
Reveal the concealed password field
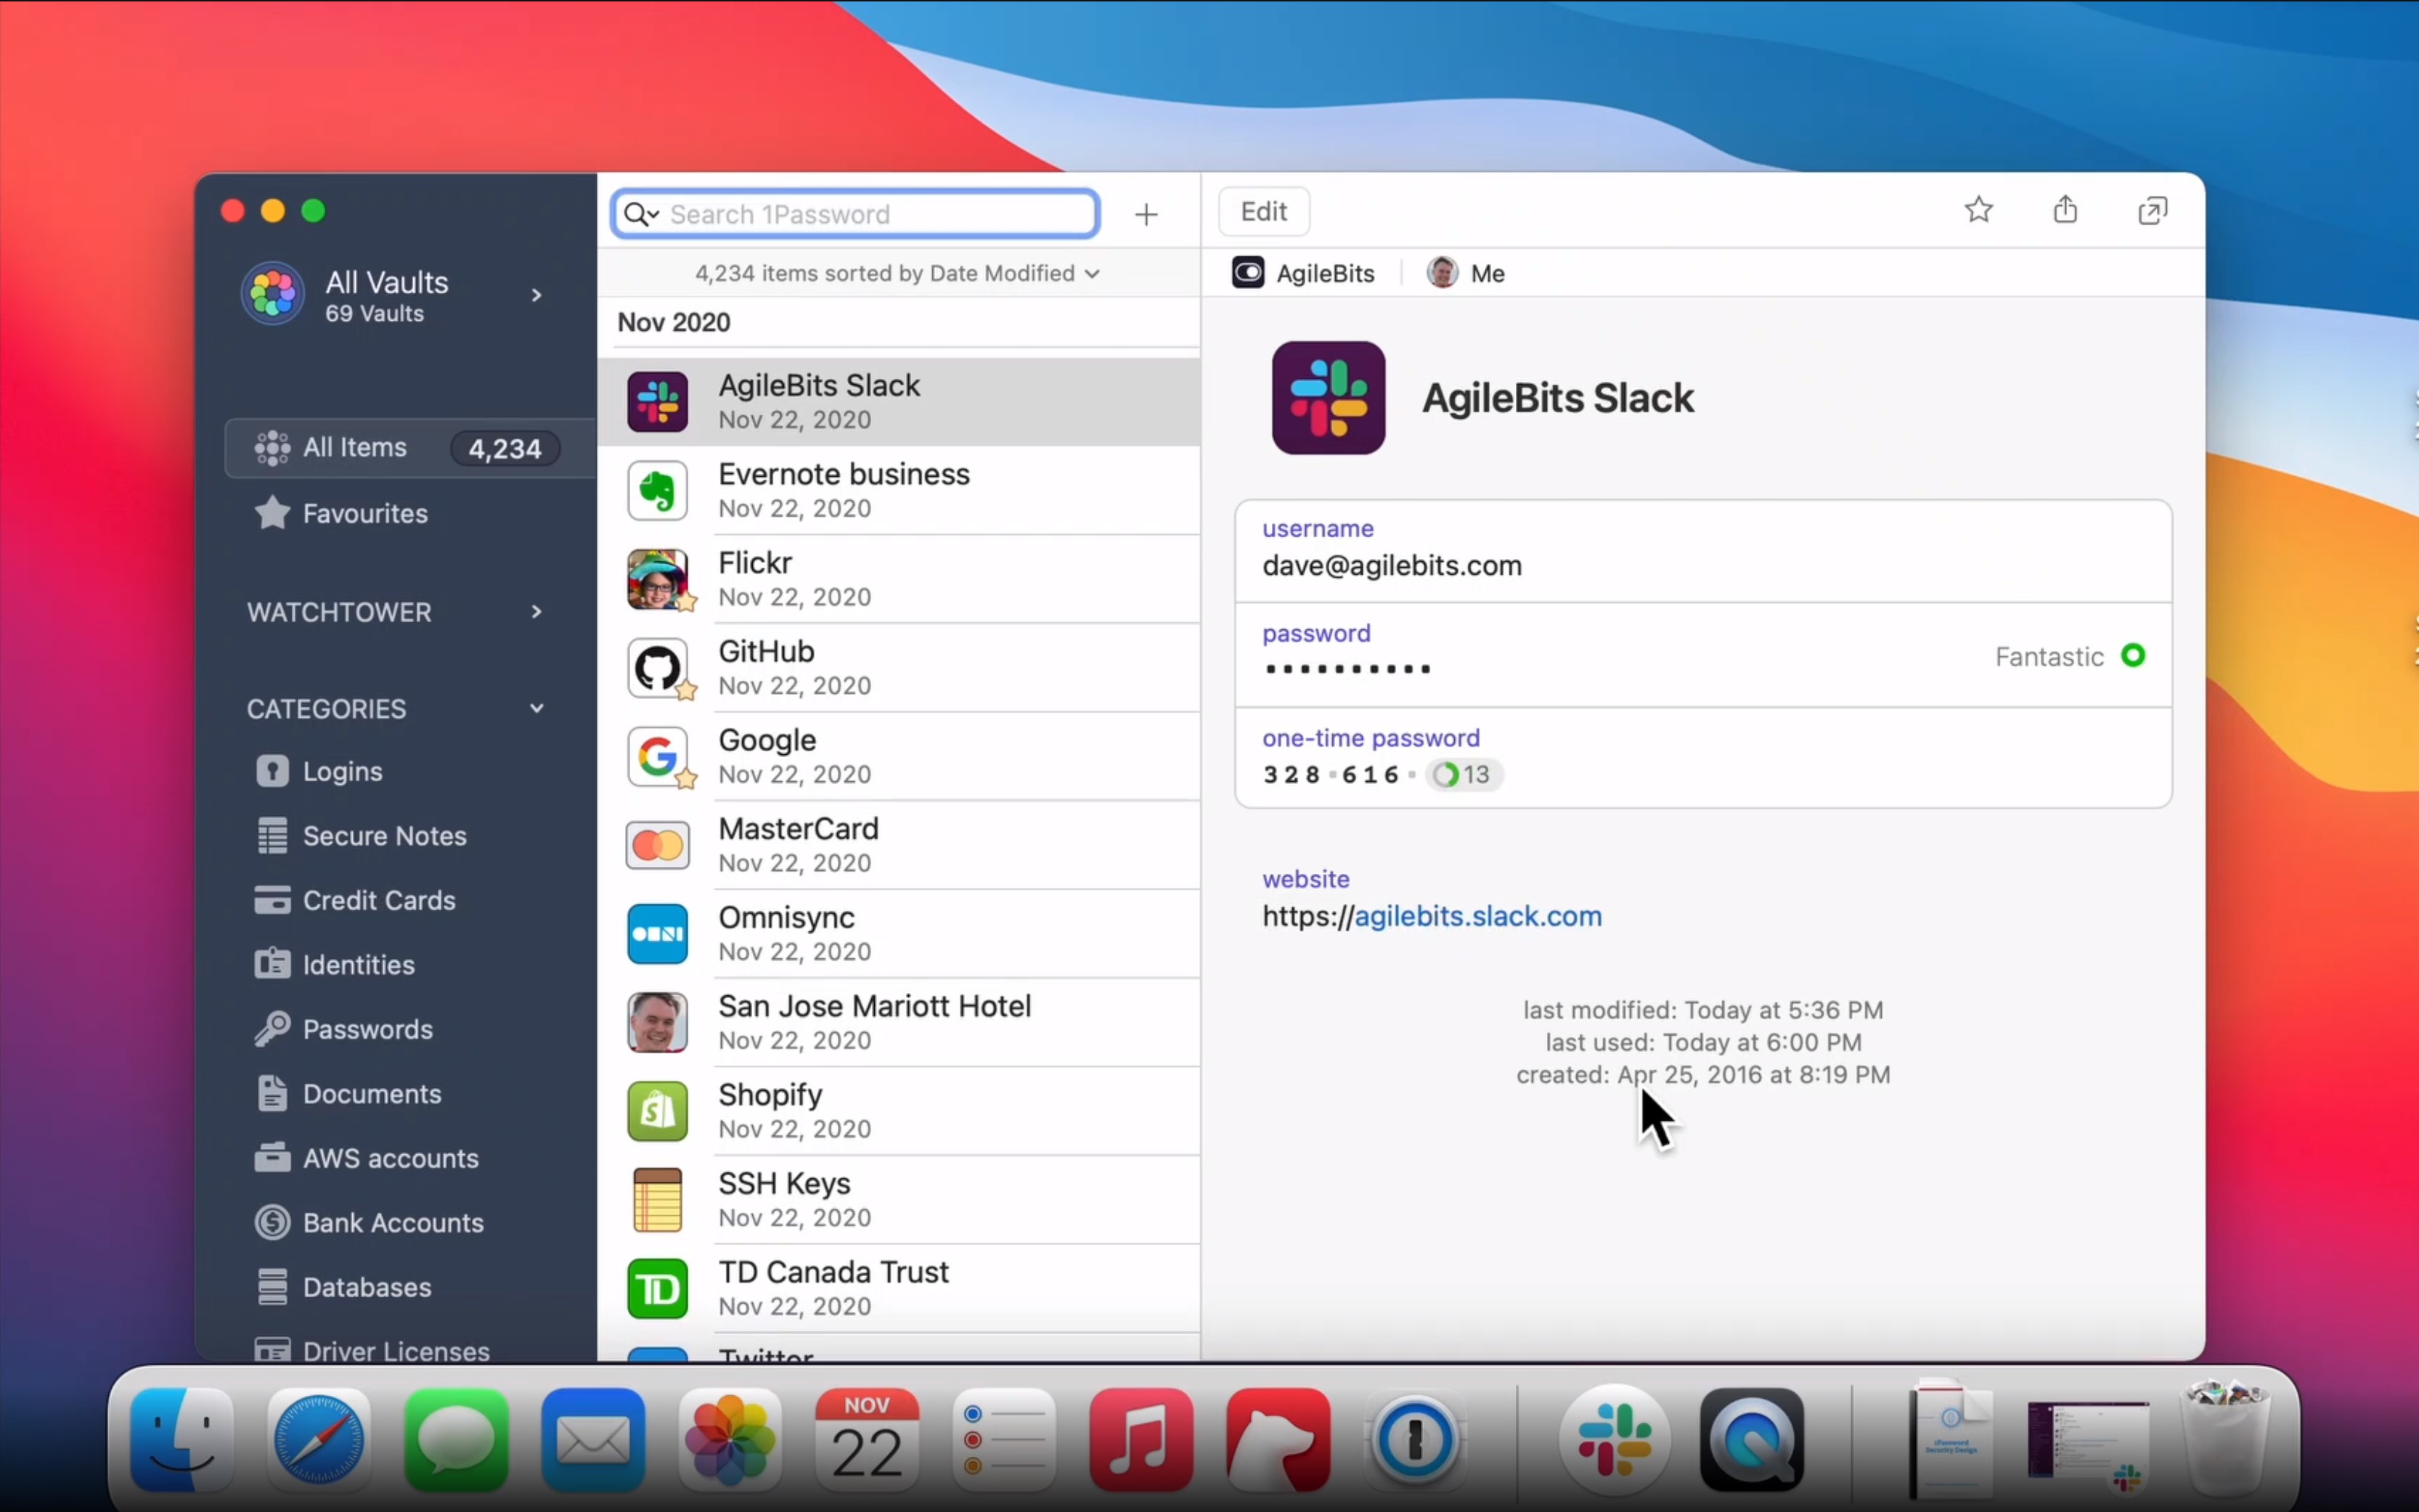click(1347, 668)
